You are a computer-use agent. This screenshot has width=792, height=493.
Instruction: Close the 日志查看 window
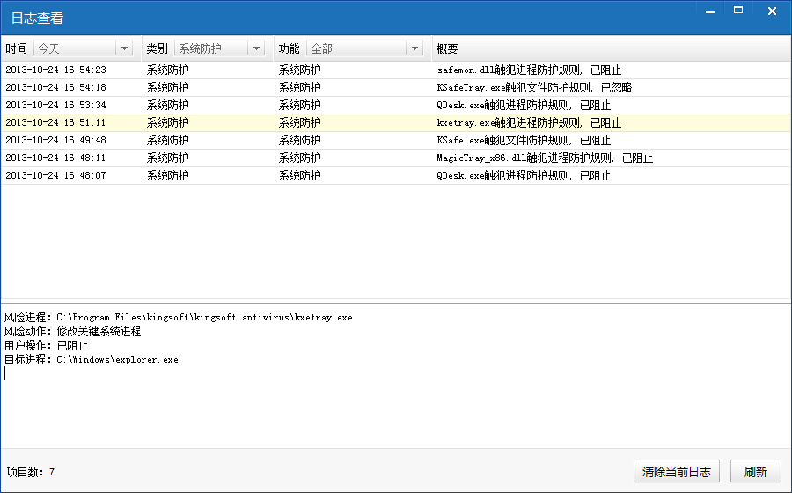(x=771, y=11)
